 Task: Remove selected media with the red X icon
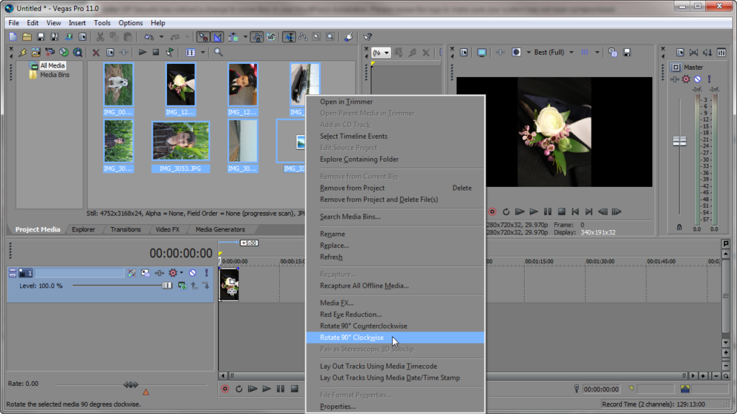pyautogui.click(x=96, y=52)
